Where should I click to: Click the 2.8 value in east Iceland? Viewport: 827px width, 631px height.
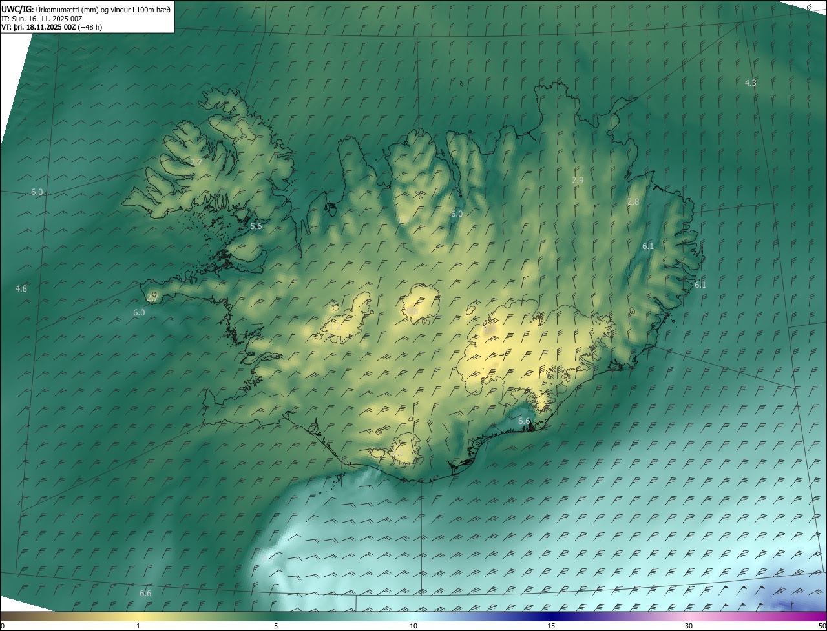(633, 201)
